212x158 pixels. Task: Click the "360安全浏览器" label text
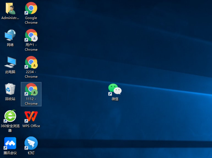point(10,128)
